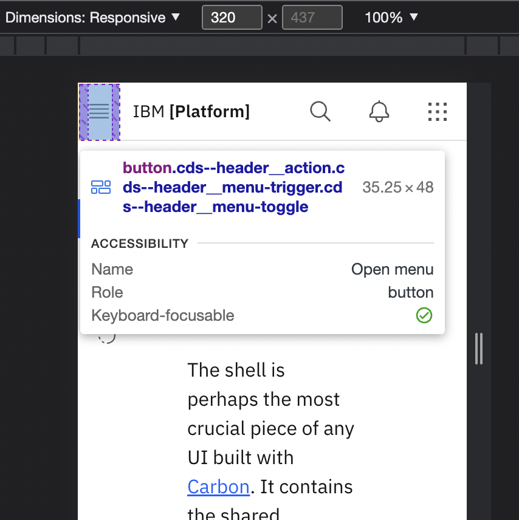Adjust the viewport resize handle slider
The width and height of the screenshot is (519, 520).
point(478,349)
